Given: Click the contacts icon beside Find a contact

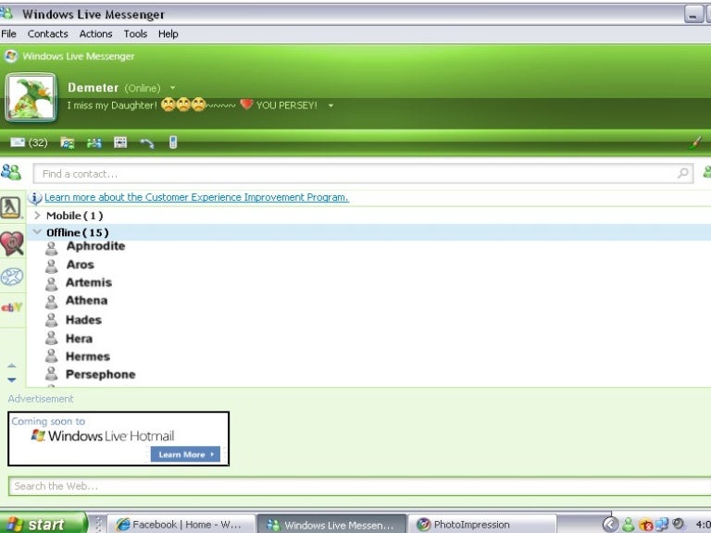Looking at the screenshot, I should tap(11, 172).
